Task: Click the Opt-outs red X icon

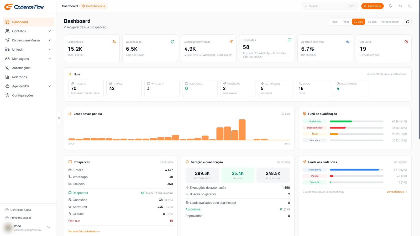Action: (406, 42)
